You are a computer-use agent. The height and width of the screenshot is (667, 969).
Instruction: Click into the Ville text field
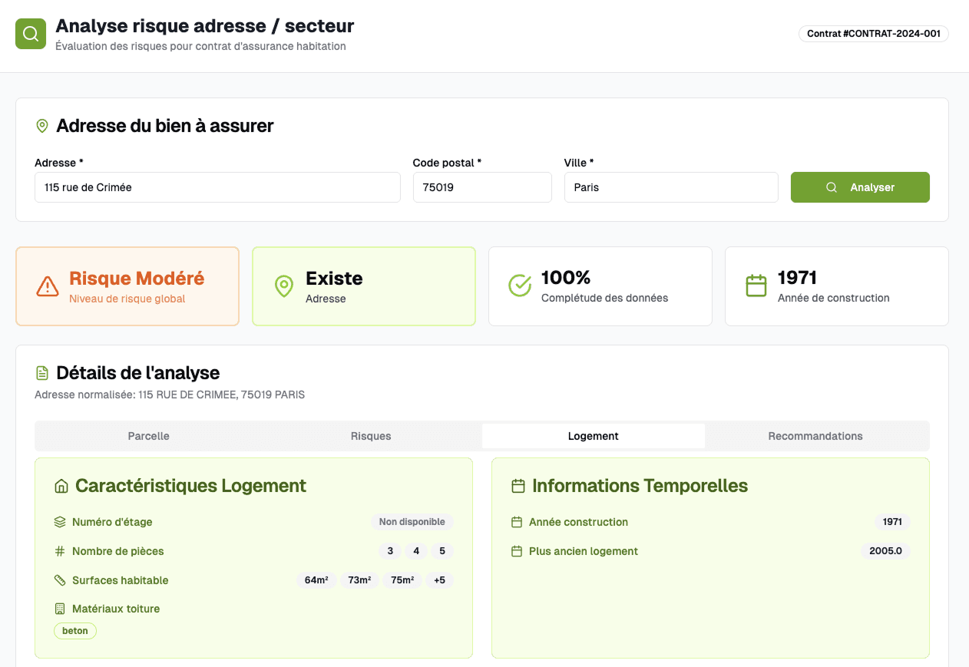point(670,187)
